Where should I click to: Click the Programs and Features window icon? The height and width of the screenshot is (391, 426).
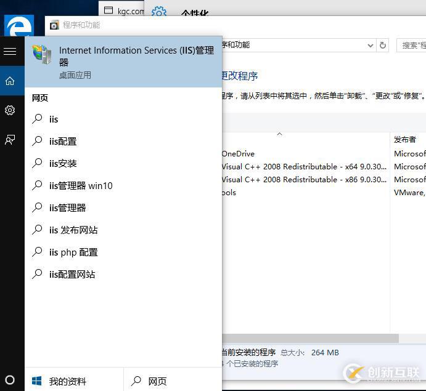54,25
